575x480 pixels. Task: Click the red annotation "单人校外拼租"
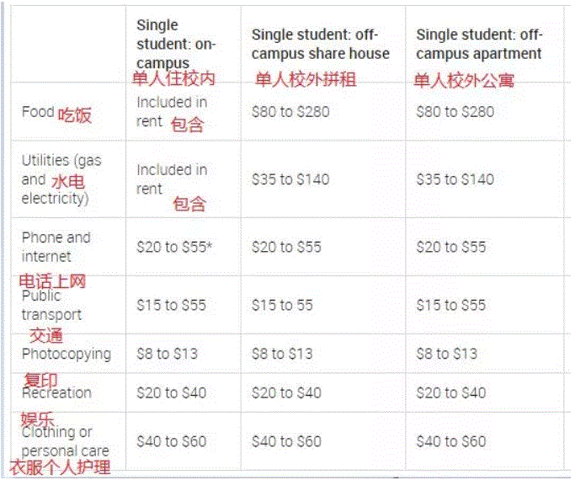306,80
